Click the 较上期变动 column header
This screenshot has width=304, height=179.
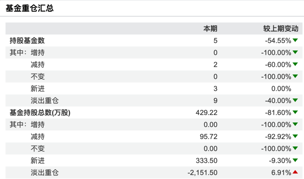(x=281, y=29)
